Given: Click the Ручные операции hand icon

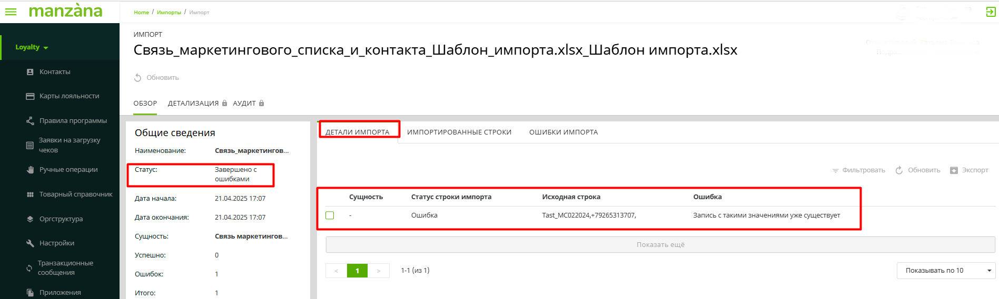Looking at the screenshot, I should (30, 170).
